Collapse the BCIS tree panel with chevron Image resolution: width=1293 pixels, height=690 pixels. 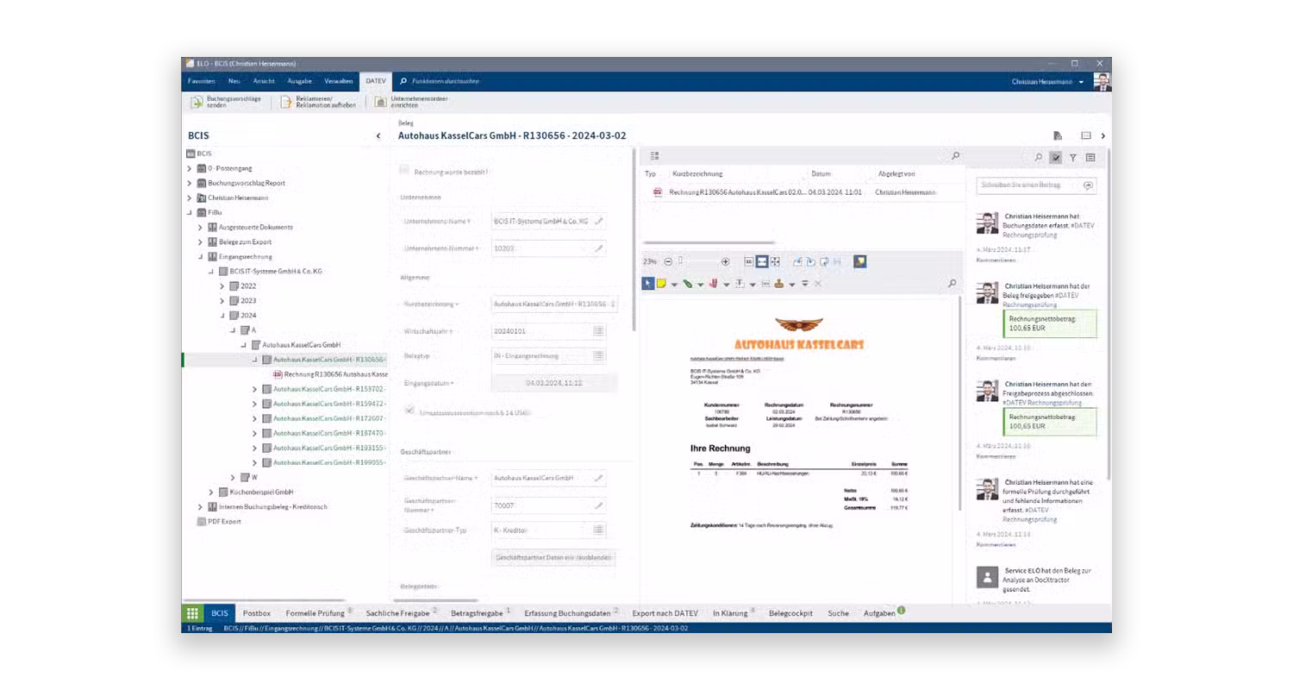378,135
